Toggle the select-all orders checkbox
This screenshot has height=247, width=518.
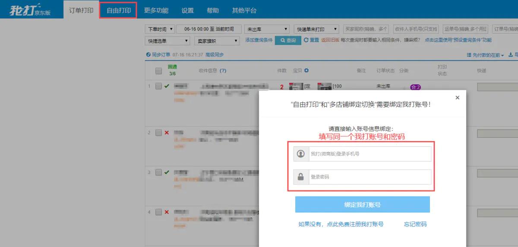point(158,71)
